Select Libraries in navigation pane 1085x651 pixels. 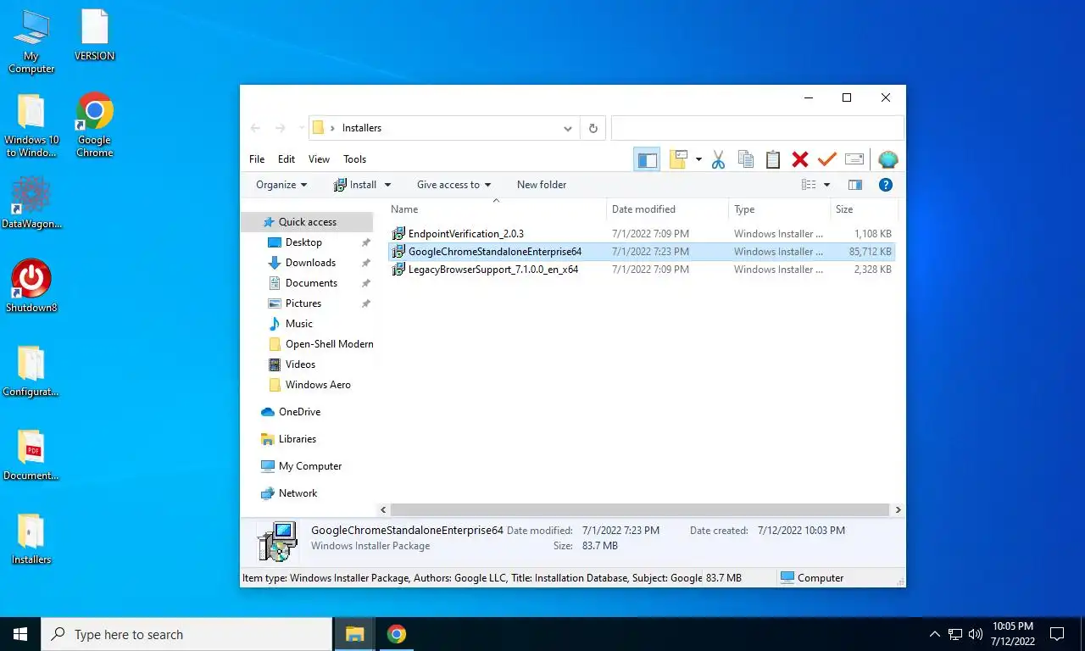(x=297, y=439)
